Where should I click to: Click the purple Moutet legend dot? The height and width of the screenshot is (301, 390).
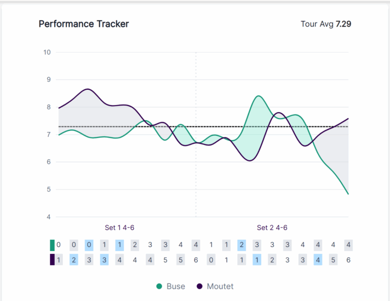[199, 286]
